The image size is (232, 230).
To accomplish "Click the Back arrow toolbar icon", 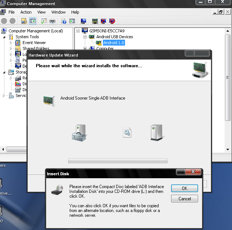I will pos(4,21).
